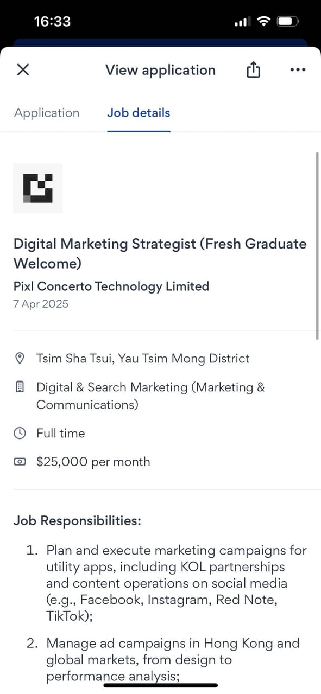
Task: Tap the building icon next to job classification
Action: tap(20, 386)
